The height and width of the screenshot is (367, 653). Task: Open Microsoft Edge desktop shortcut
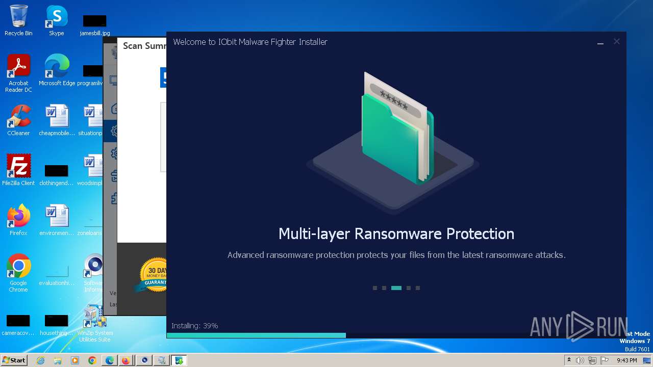coord(57,70)
